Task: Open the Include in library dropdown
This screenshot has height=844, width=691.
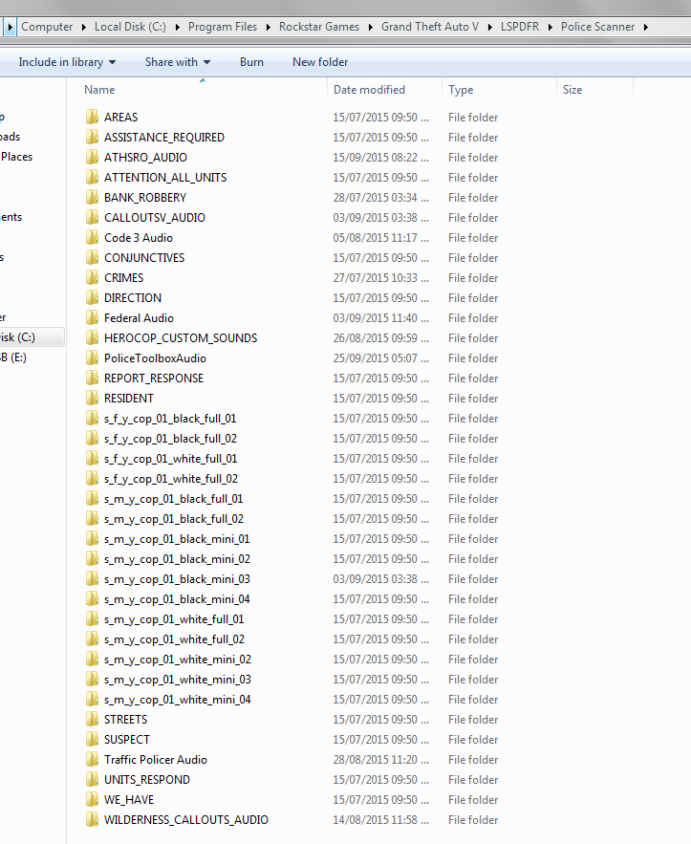Action: [x=67, y=62]
